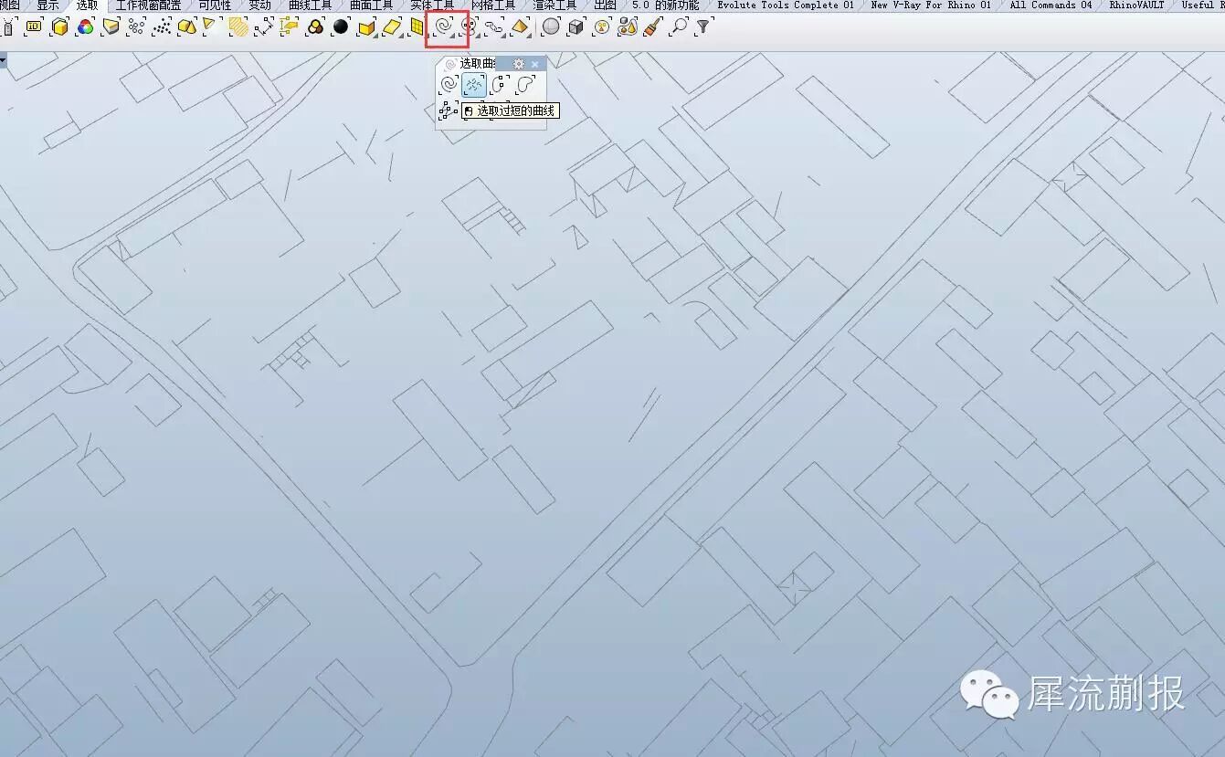
Task: Open the New V-Ray For Rhino 01 tab
Action: pyautogui.click(x=931, y=5)
